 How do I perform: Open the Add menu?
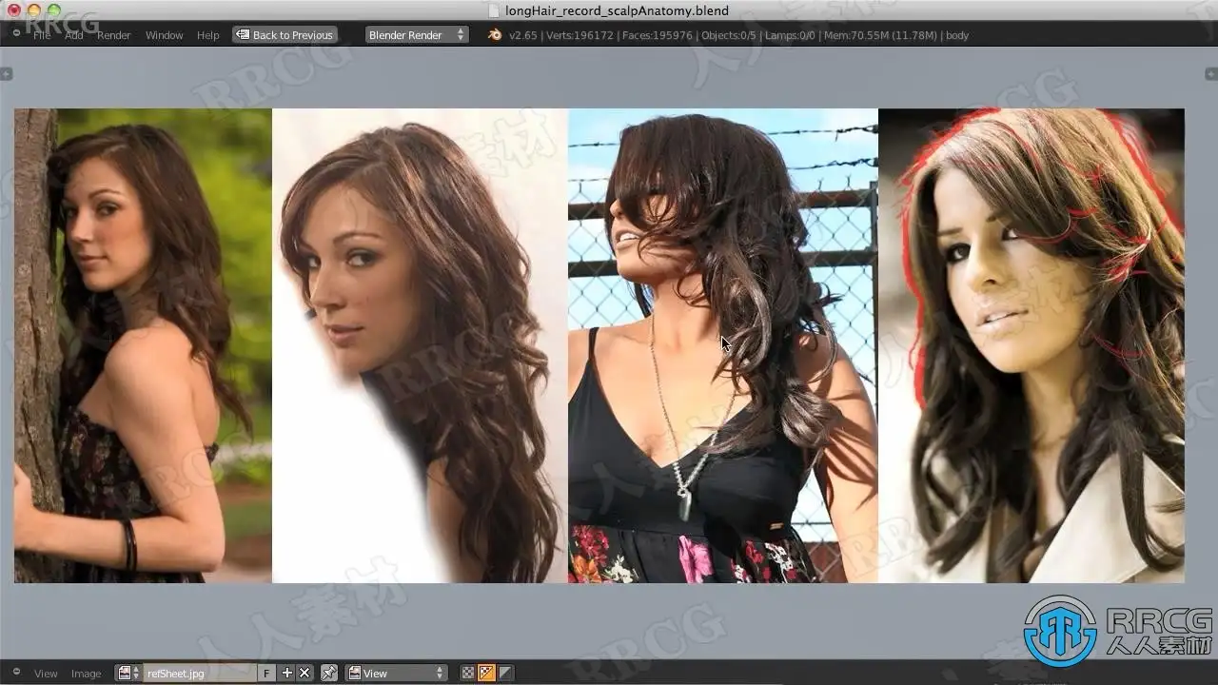click(73, 35)
